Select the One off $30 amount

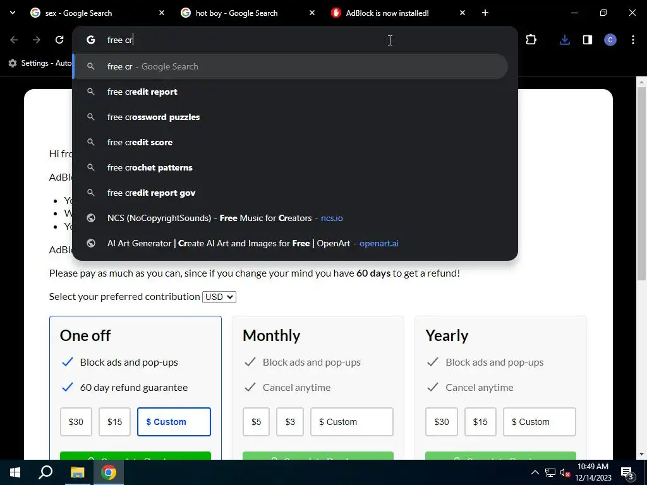click(x=76, y=422)
